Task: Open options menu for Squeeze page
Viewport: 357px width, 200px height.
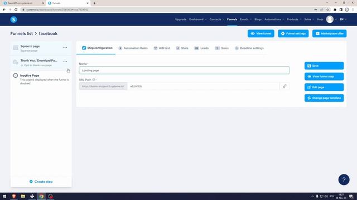Action: 65,47
